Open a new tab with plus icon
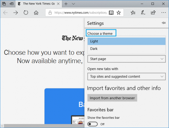 click(66, 4)
